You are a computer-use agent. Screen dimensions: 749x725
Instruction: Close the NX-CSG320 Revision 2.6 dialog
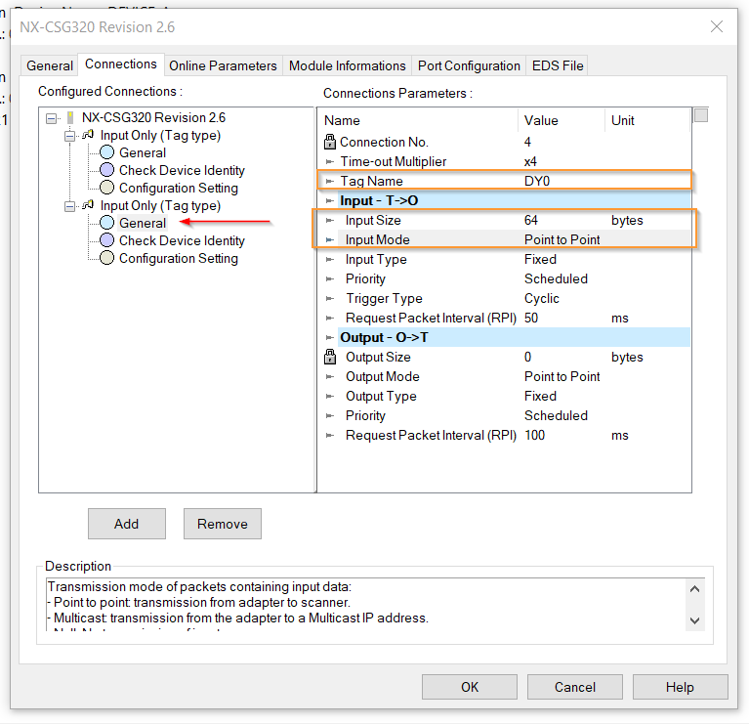pos(717,26)
